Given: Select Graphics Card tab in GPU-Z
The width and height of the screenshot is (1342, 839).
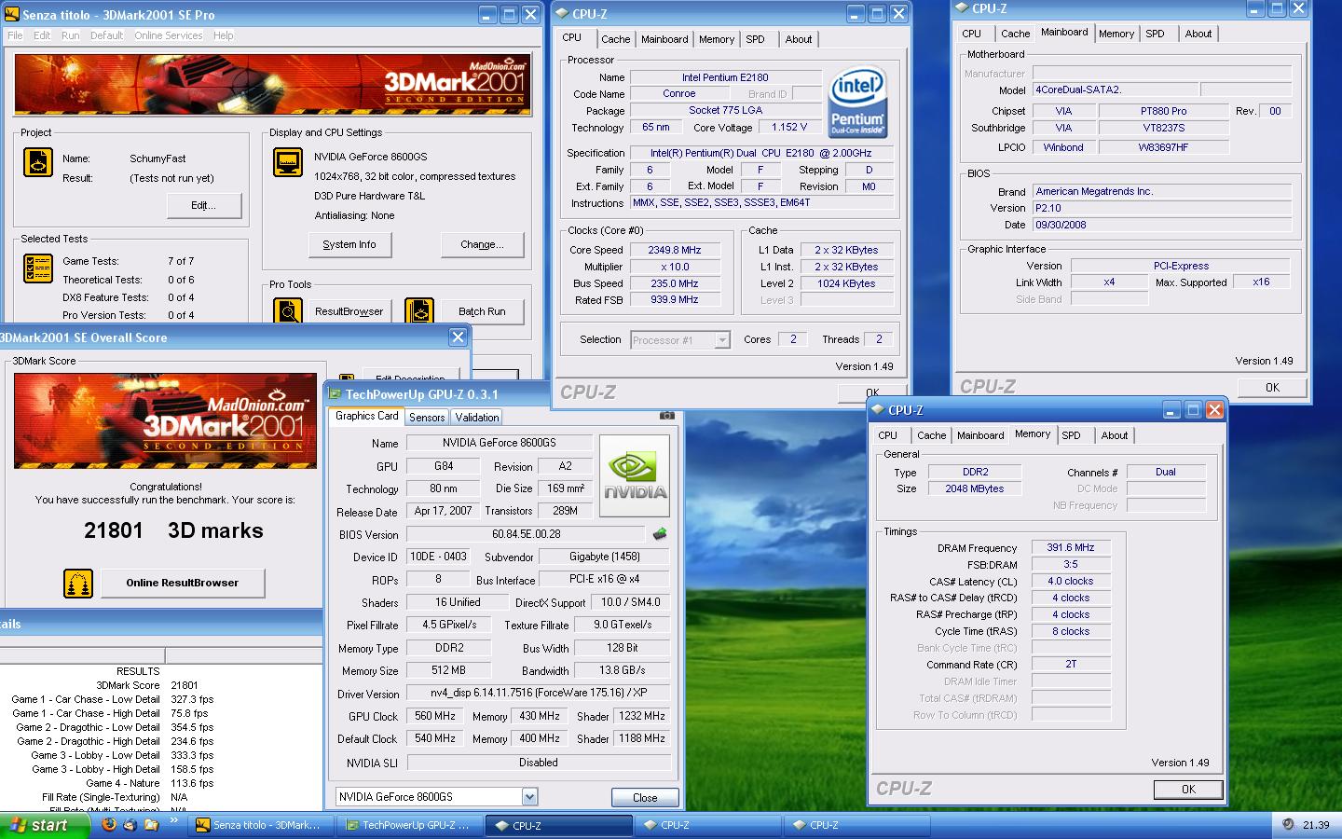Looking at the screenshot, I should 366,417.
